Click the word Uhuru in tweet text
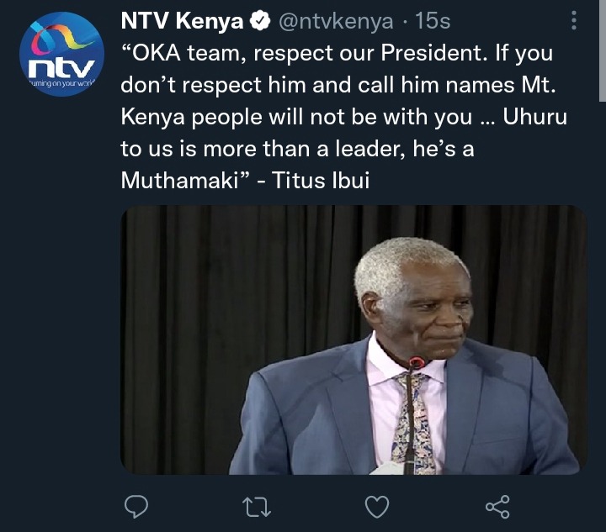 534,117
